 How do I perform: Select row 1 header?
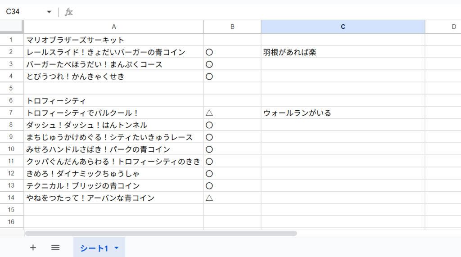(x=11, y=40)
